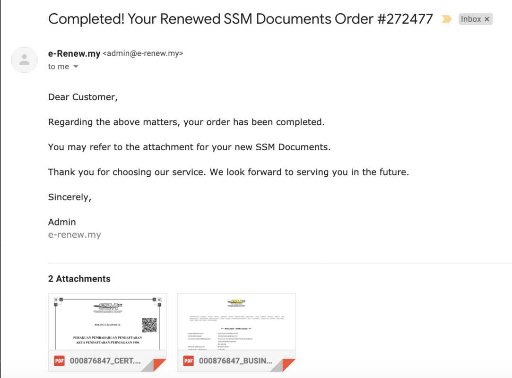Expand recipient details arrow next to 'to me'
The width and height of the screenshot is (512, 378).
point(76,67)
